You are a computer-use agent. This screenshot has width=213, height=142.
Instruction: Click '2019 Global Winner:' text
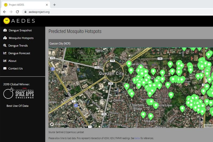(x=17, y=84)
